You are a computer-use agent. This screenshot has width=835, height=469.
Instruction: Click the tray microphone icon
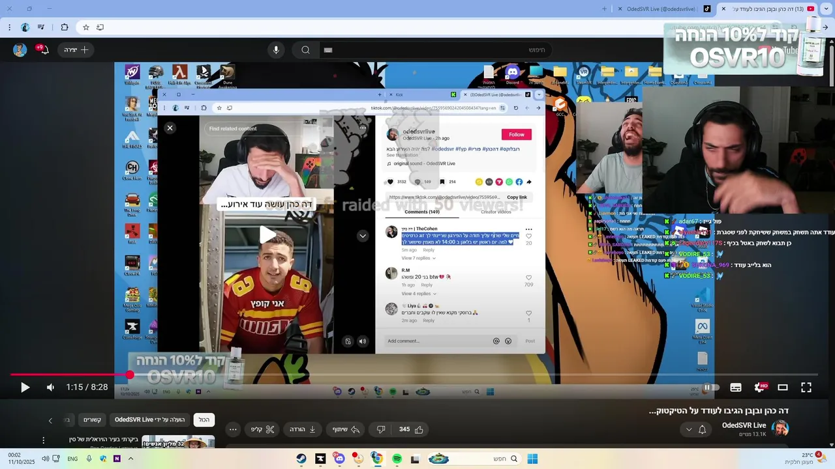pos(89,459)
